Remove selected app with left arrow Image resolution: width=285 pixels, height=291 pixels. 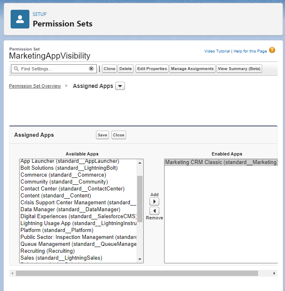(x=154, y=211)
